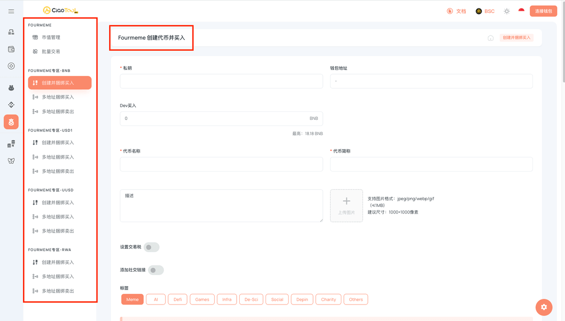Select the Games tag

202,299
